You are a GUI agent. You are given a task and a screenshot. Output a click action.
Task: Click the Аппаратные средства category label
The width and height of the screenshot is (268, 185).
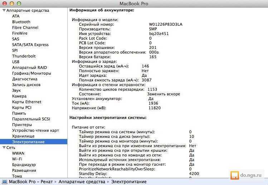(x=28, y=10)
